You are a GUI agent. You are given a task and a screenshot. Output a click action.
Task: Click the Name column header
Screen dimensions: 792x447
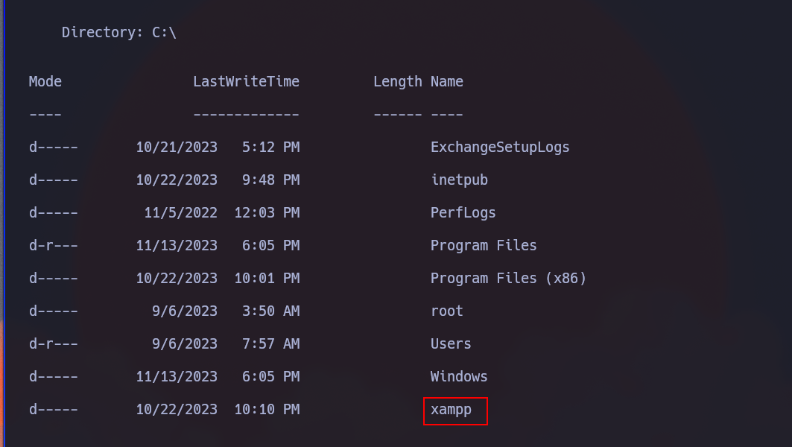pos(446,81)
